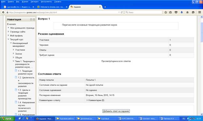This screenshot has width=203, height=121.
Task: Open the КУРСОВАЯ РА... Word document in the taskbar
Action: (x=127, y=118)
